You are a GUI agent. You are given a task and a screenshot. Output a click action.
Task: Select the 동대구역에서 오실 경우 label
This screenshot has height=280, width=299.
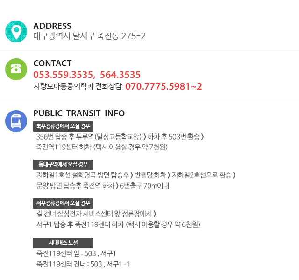63,165
